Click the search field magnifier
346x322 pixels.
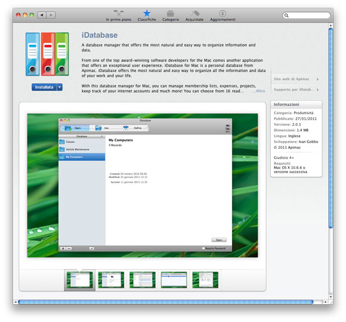coord(286,15)
